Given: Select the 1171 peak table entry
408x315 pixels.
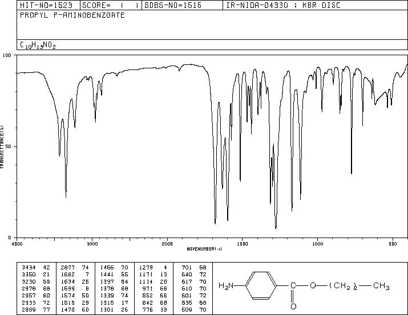Looking at the screenshot, I should click(153, 275).
